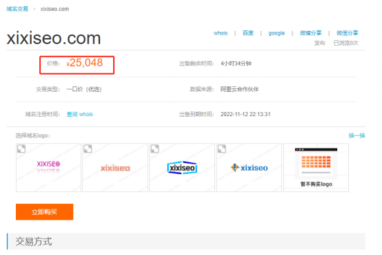Open the whois link at top
This screenshot has height=255, width=382.
tap(221, 33)
